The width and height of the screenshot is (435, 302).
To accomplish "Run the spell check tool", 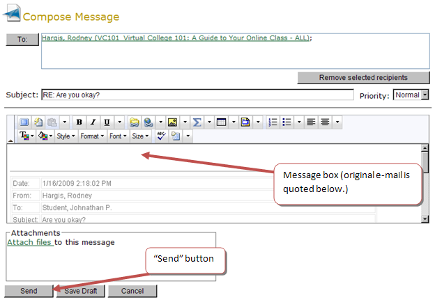I will 160,136.
